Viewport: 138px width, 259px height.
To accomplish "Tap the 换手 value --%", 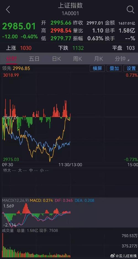I will 131,38.
